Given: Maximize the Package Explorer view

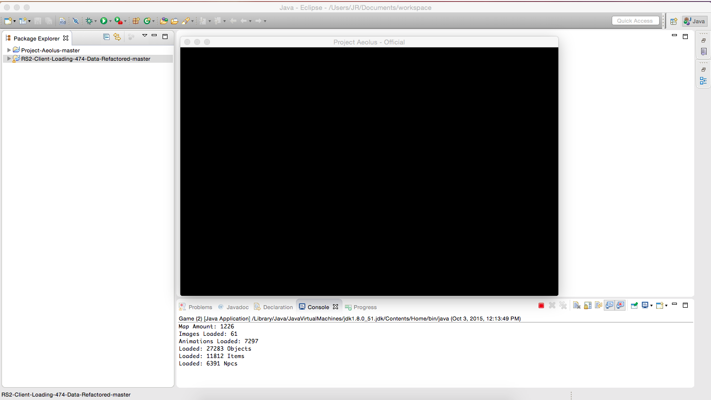Looking at the screenshot, I should [165, 36].
